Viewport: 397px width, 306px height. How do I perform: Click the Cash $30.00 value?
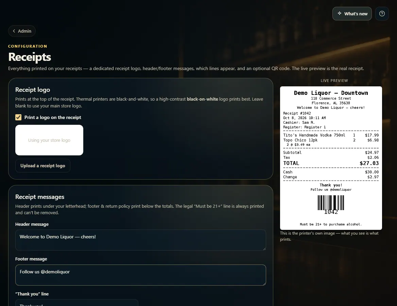click(x=372, y=172)
